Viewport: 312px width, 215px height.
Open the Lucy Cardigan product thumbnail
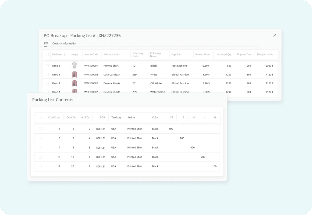tap(74, 74)
